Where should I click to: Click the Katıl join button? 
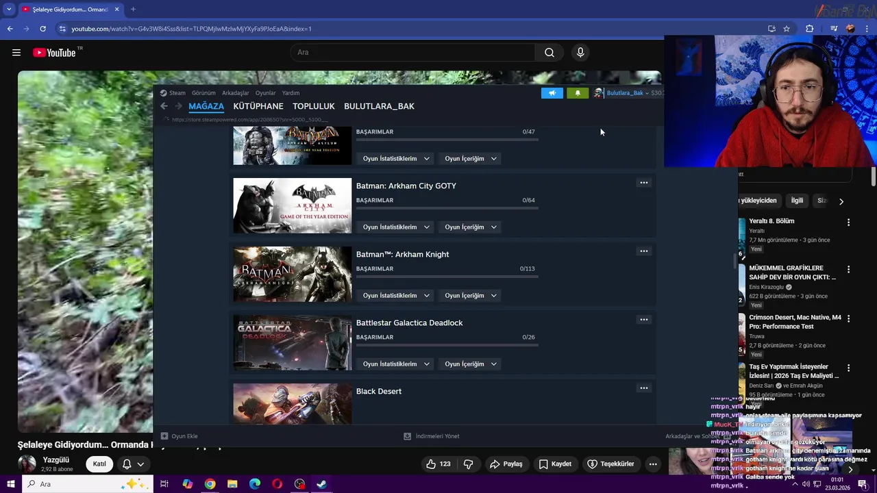pyautogui.click(x=99, y=464)
